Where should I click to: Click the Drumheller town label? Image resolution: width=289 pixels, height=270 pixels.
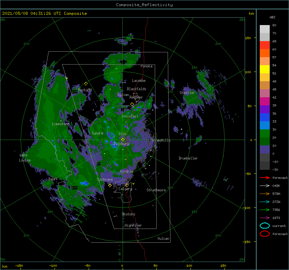click(x=188, y=158)
